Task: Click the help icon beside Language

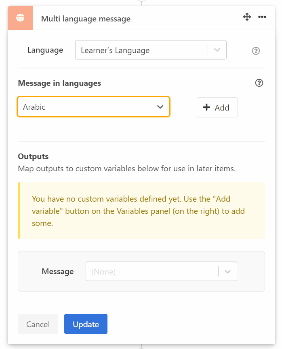Action: pos(256,51)
